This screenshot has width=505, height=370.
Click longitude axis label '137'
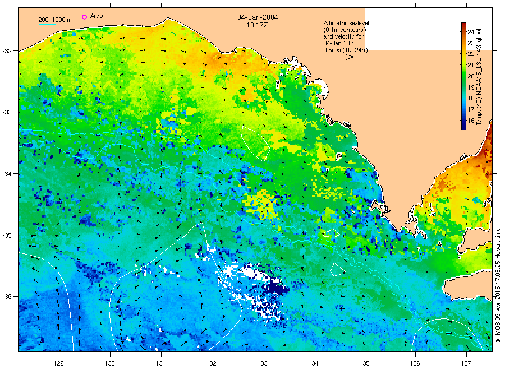[466, 364]
